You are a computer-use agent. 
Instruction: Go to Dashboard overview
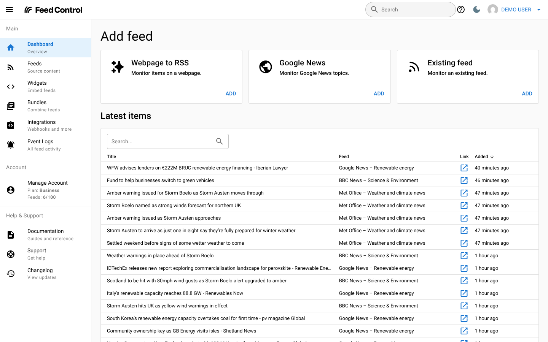click(46, 47)
